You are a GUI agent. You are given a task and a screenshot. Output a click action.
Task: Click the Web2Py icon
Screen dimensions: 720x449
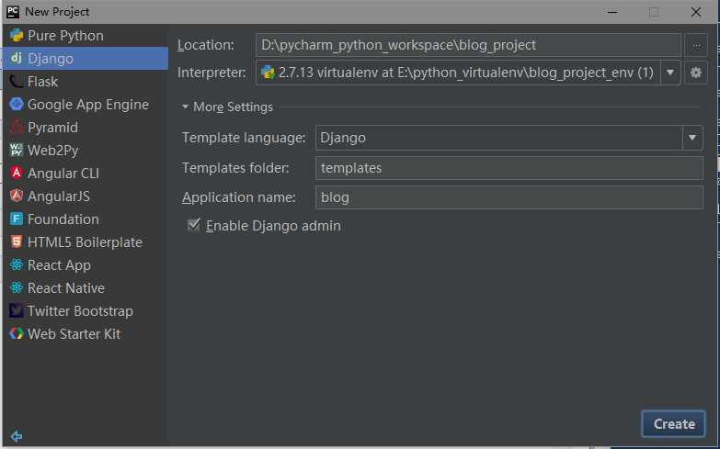[x=17, y=151]
